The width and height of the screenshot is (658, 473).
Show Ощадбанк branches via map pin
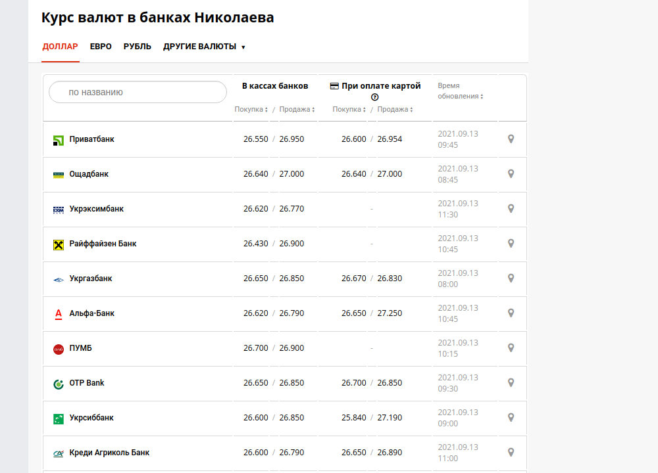511,174
